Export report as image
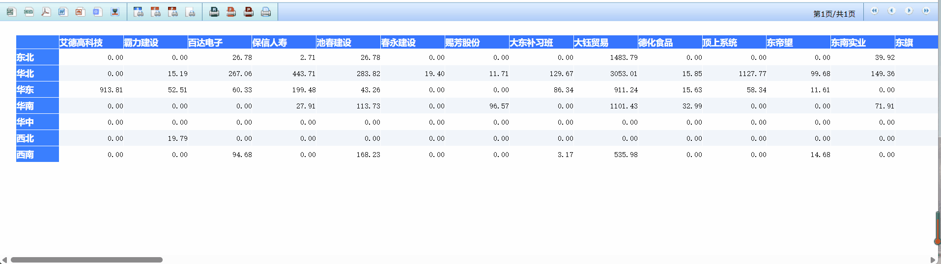The height and width of the screenshot is (264, 941). pyautogui.click(x=114, y=12)
